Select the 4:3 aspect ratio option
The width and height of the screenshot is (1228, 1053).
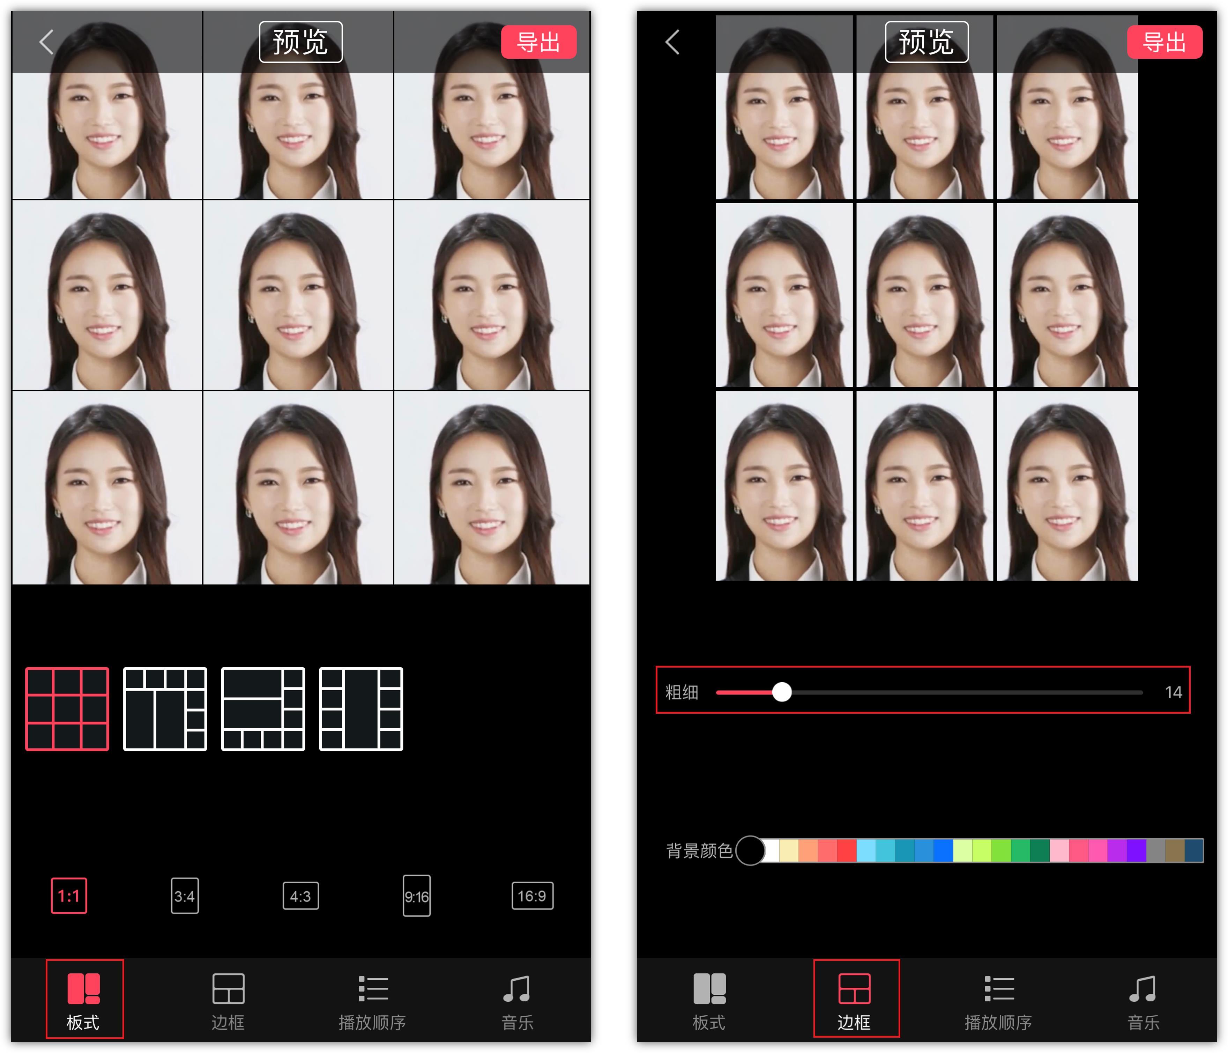pyautogui.click(x=300, y=896)
